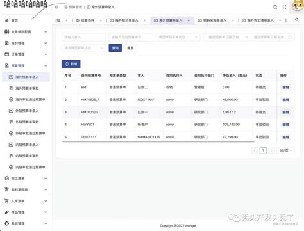Click the blue 新增 add button
Image resolution: width=304 pixels, height=231 pixels.
[71, 64]
